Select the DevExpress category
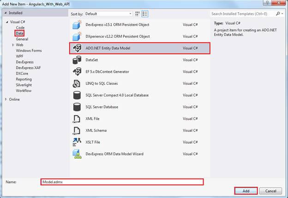The image size is (288, 198). [x=24, y=62]
